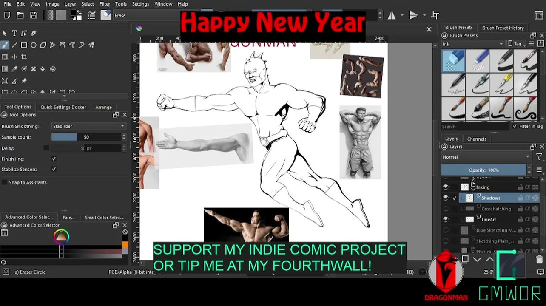Show the Crosshatching layer
546x306 pixels.
pos(446,209)
